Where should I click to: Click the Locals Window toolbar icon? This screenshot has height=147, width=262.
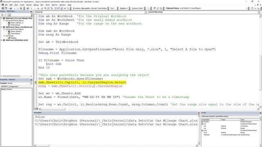55,8
